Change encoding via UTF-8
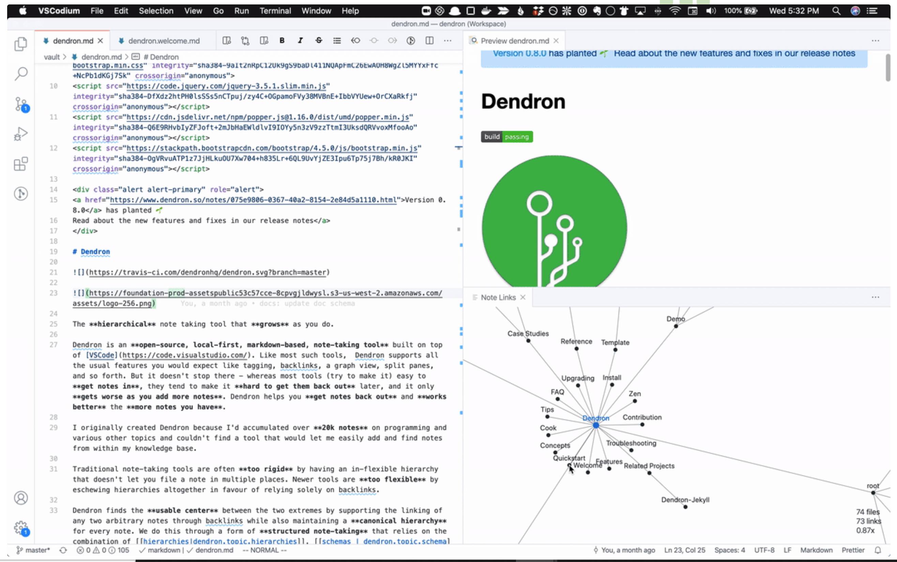This screenshot has height=562, width=897. pos(764,550)
